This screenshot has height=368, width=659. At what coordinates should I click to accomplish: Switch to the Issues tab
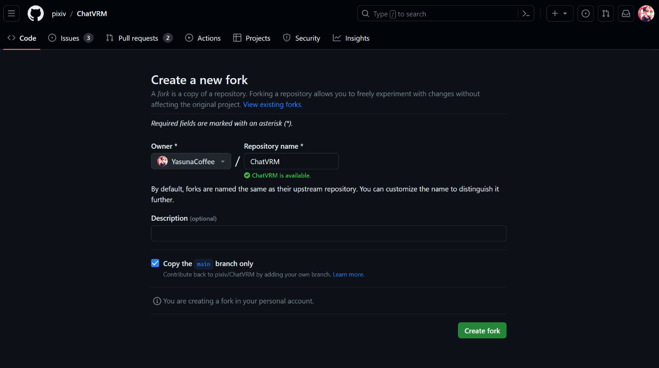[x=70, y=38]
